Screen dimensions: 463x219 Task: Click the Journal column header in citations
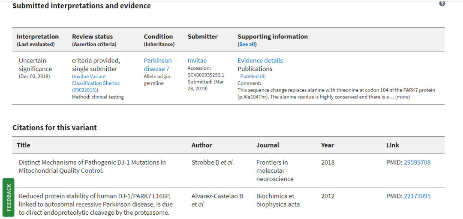[268, 145]
